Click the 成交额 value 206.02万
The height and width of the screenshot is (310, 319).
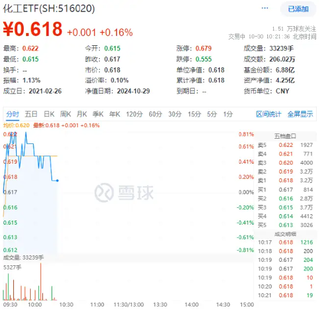click(x=282, y=59)
